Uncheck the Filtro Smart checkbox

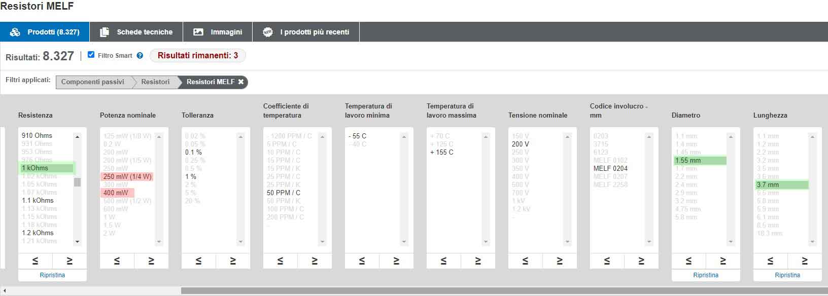pyautogui.click(x=91, y=55)
